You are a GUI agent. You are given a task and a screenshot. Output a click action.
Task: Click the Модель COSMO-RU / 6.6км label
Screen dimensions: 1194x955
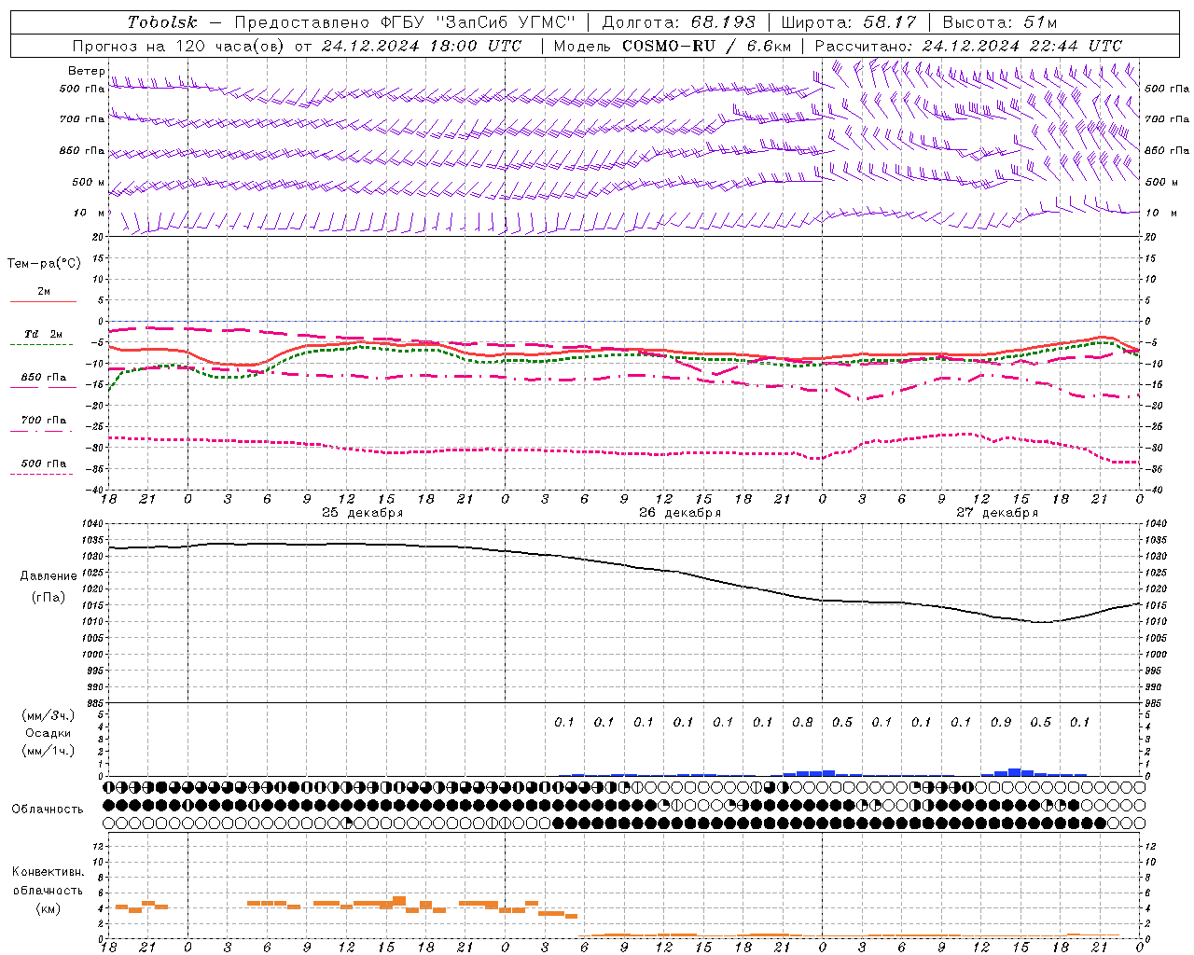pos(673,46)
